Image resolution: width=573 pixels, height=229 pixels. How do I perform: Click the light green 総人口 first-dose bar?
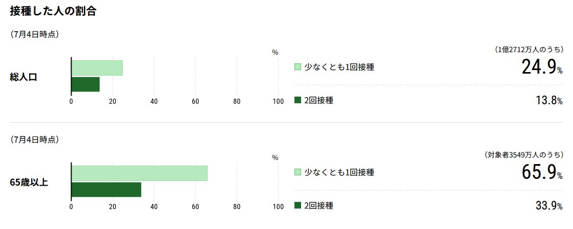point(97,68)
